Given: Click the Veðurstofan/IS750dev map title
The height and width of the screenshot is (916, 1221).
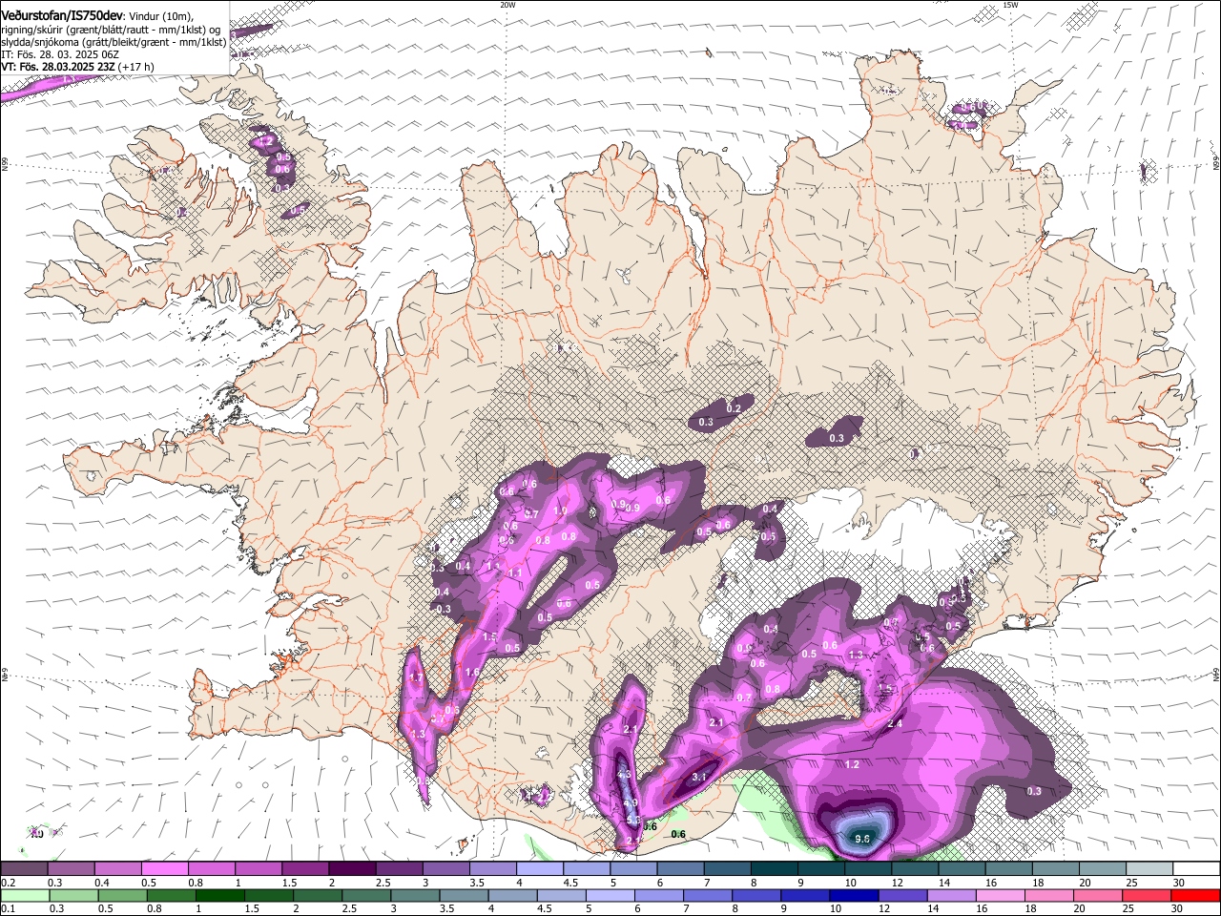Looking at the screenshot, I should [x=62, y=15].
